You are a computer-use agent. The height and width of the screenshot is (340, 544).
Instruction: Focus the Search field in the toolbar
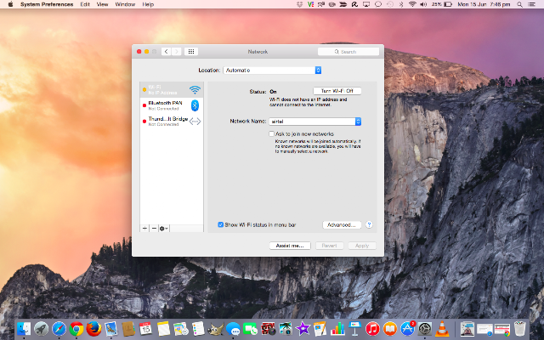pos(348,52)
